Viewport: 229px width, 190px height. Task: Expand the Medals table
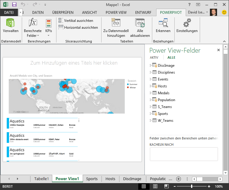[151, 93]
